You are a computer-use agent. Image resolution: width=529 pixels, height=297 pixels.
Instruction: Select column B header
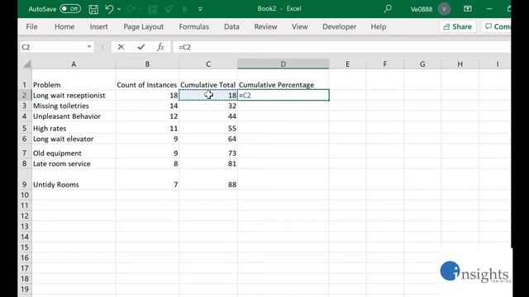tap(147, 64)
